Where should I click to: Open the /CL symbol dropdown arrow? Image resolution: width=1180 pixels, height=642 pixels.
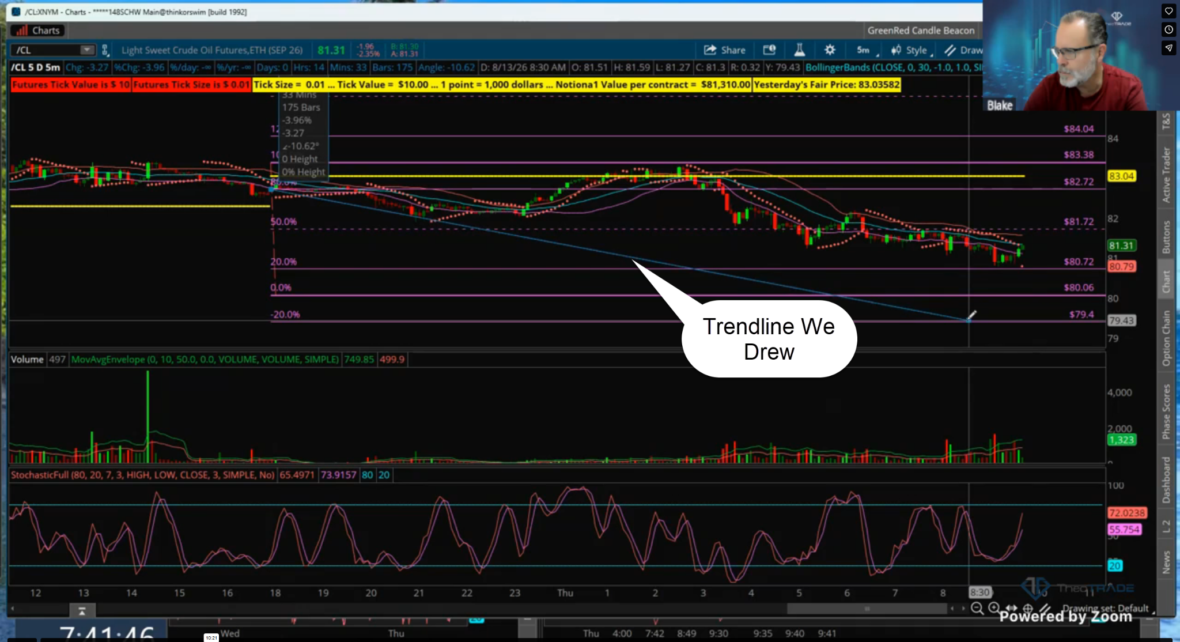(x=87, y=50)
